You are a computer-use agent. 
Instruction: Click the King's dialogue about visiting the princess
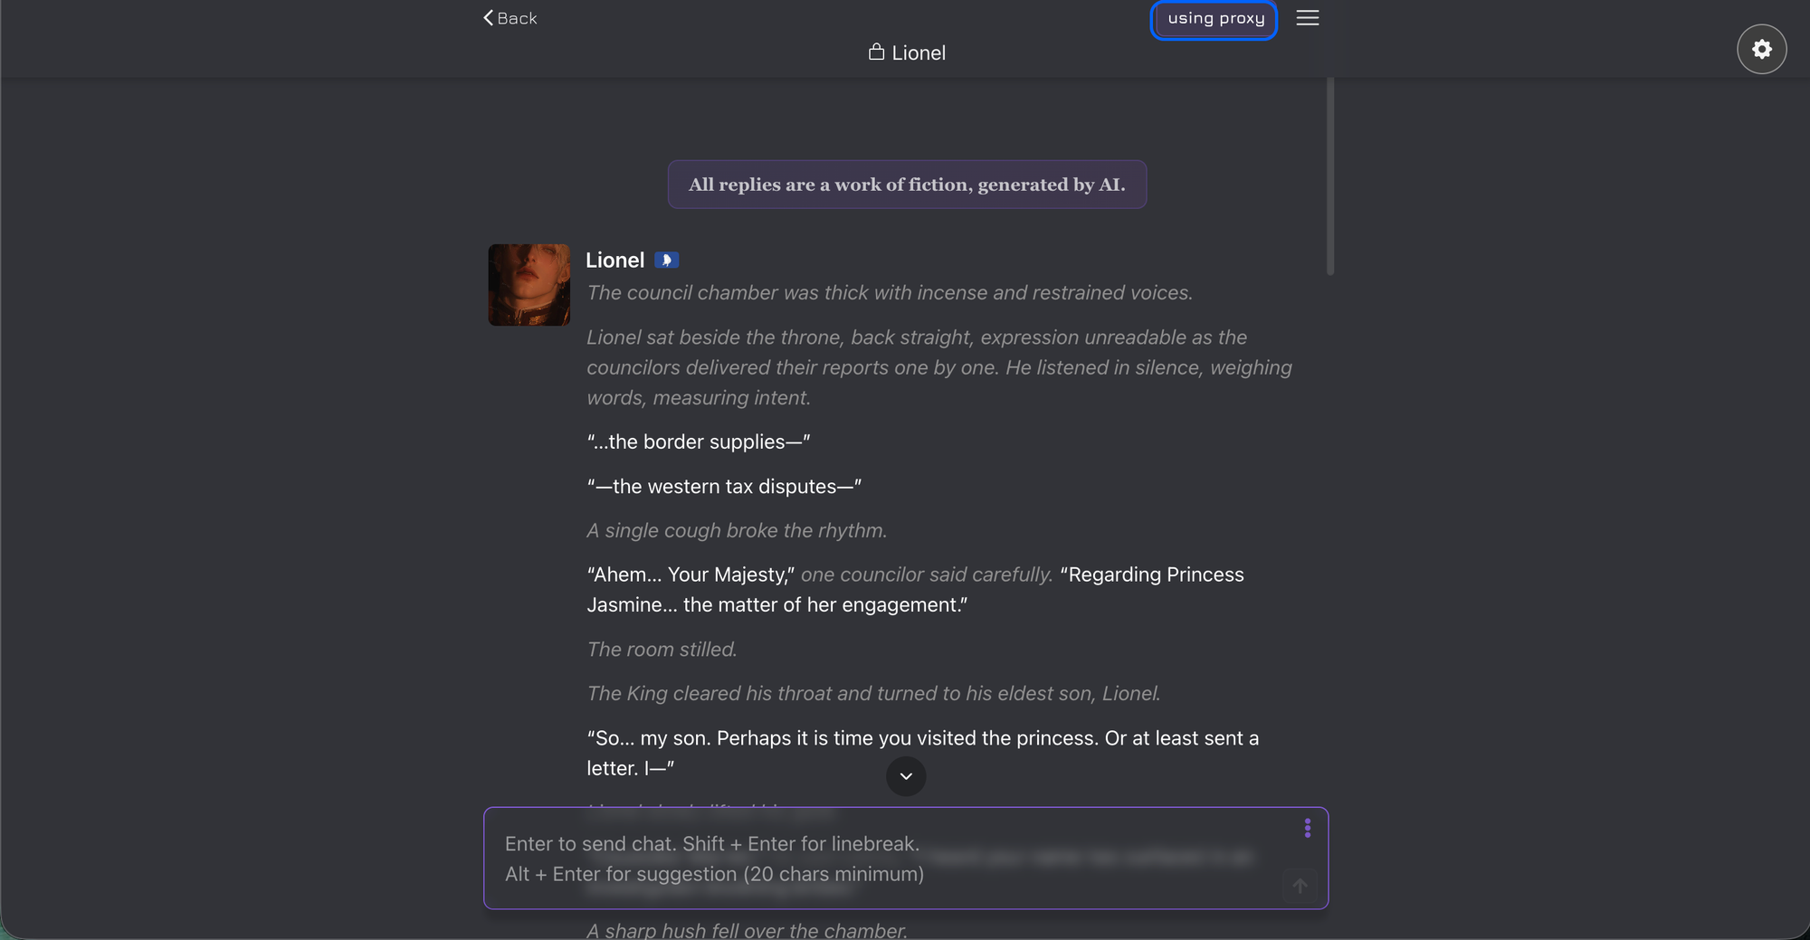[x=921, y=752]
